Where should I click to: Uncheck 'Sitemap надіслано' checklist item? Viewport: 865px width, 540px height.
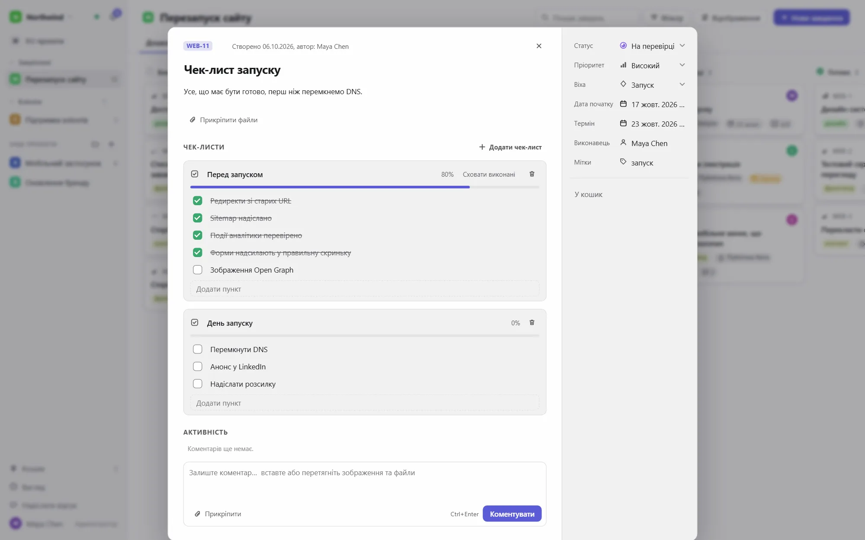click(x=198, y=218)
